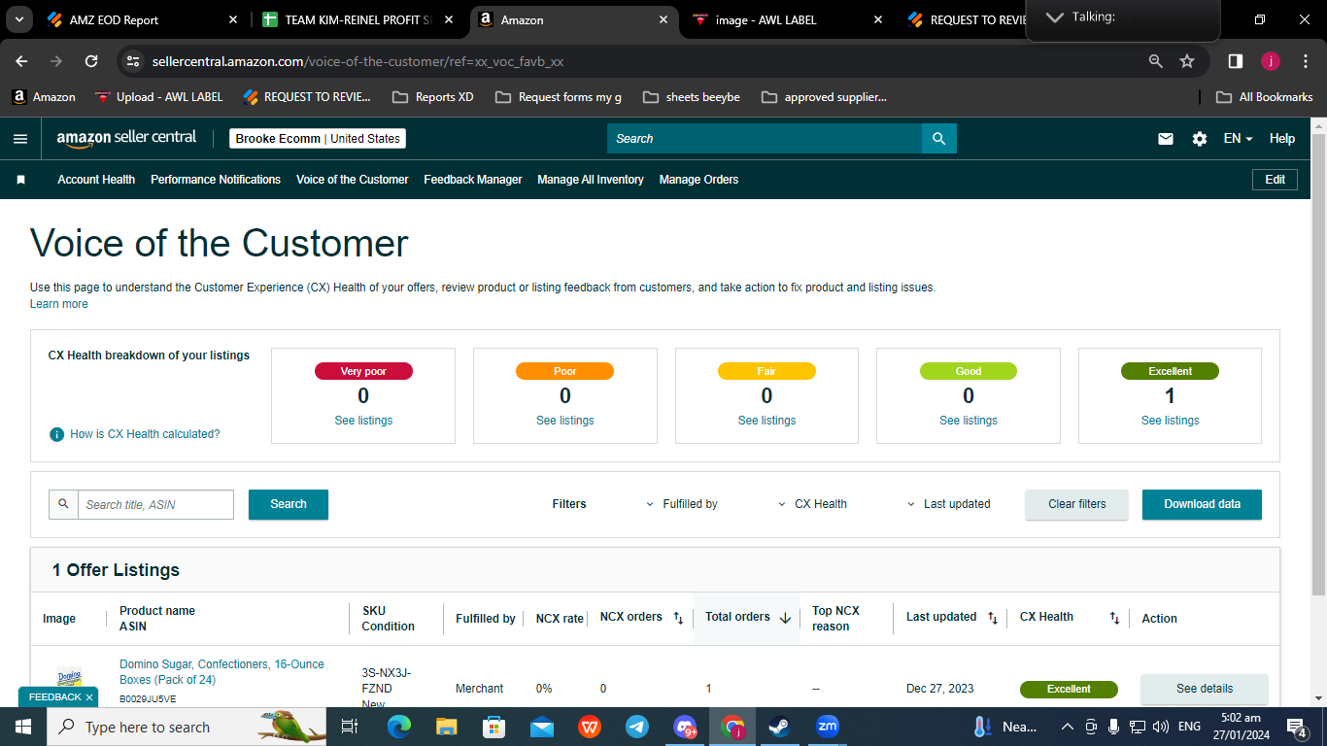
Task: Open Feedback Manager in the navigation bar
Action: pyautogui.click(x=473, y=180)
